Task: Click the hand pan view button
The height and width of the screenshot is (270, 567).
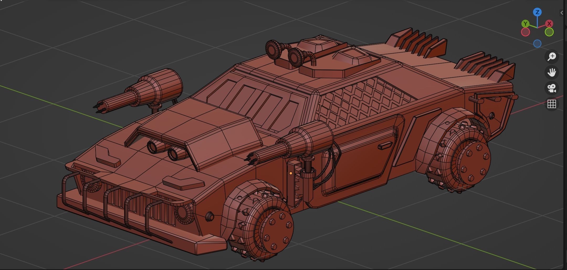Action: click(x=552, y=72)
